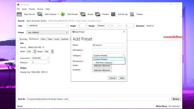Click the Source 3840x2160 PAR text
The image size is (194, 109).
point(32,47)
